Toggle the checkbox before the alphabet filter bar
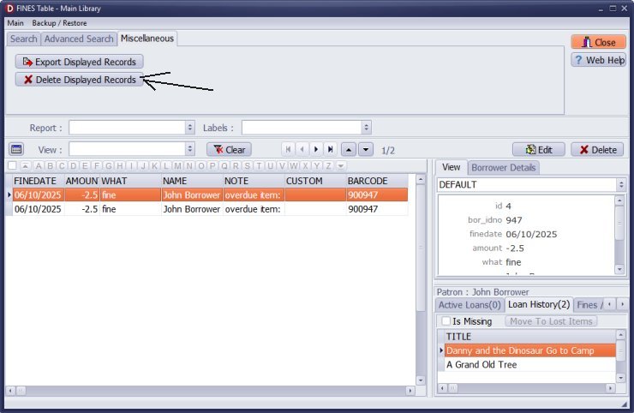This screenshot has width=634, height=413. 12,165
